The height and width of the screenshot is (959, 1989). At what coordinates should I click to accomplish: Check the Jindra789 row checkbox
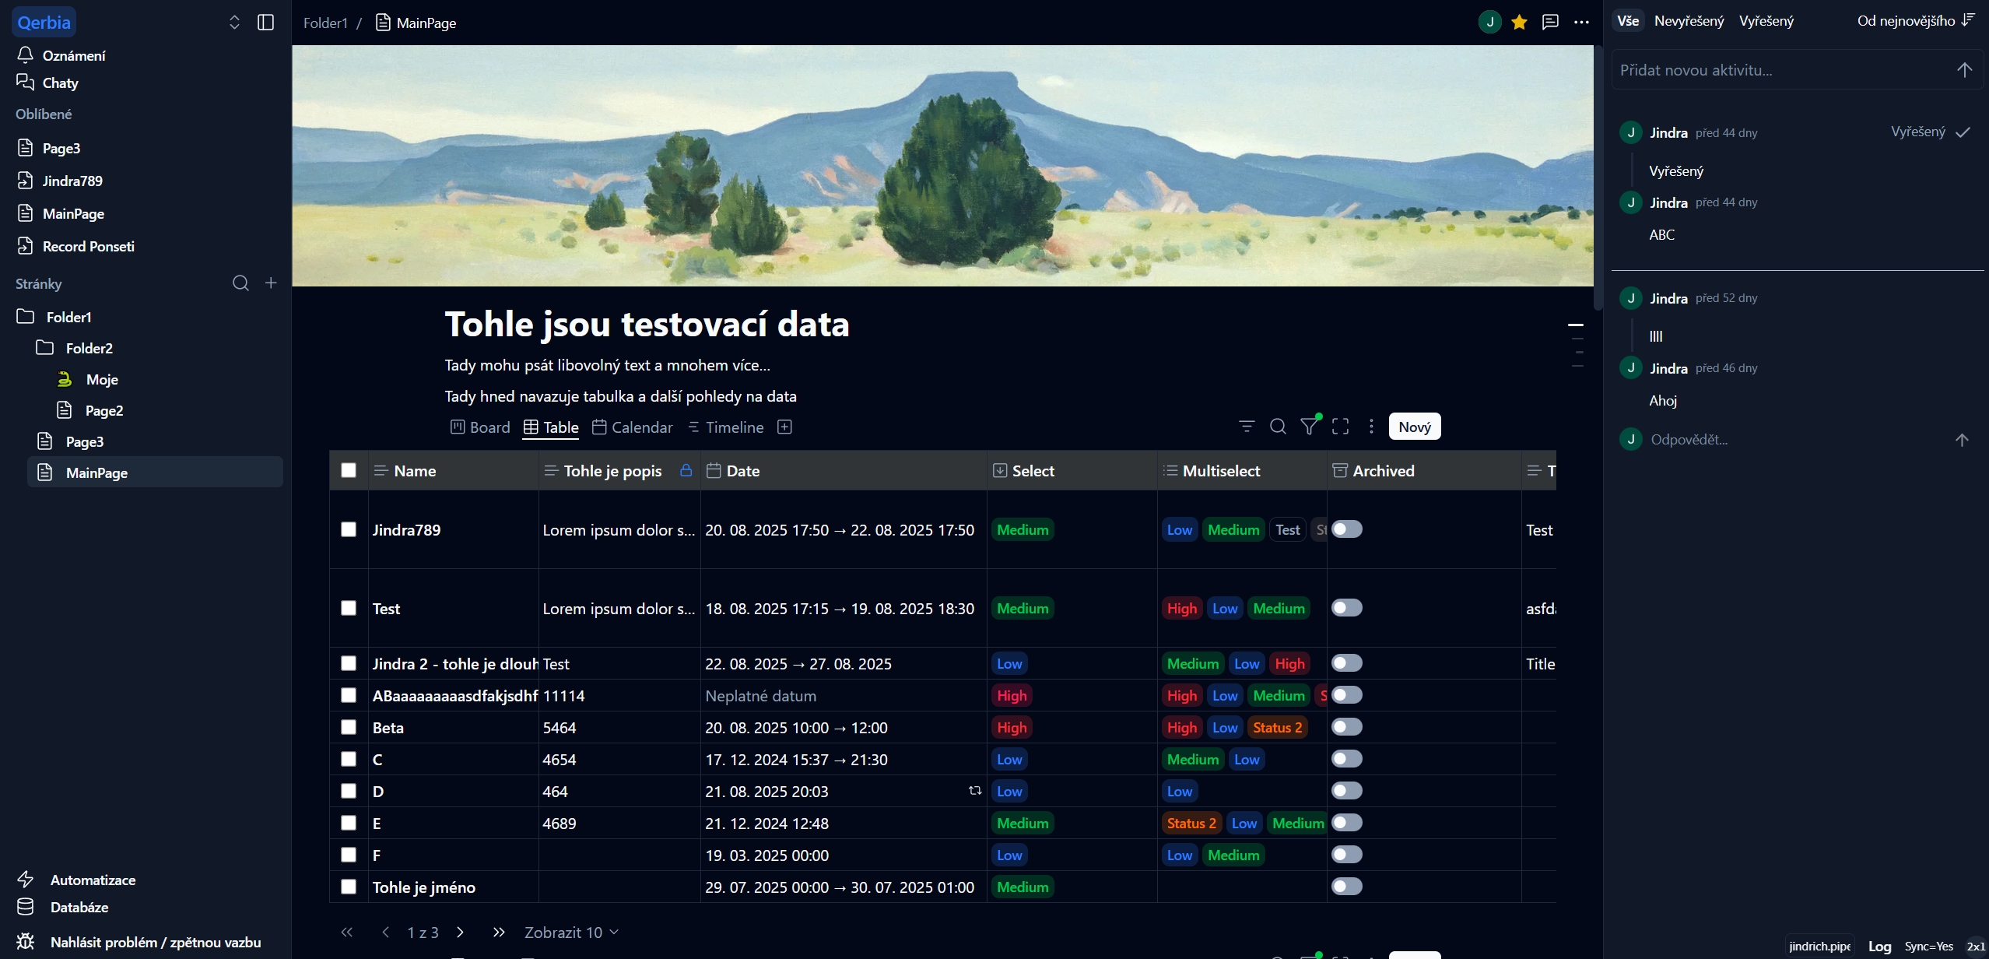click(349, 529)
